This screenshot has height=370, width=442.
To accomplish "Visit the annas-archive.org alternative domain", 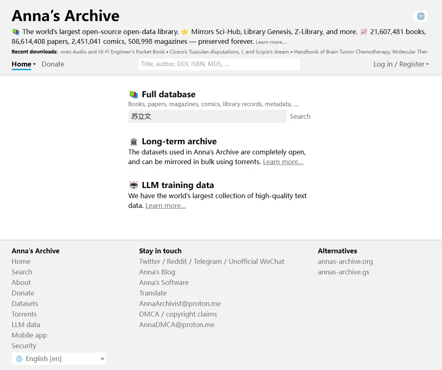I will 345,261.
